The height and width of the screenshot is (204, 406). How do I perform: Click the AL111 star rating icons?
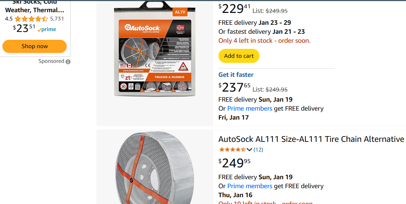coord(232,149)
